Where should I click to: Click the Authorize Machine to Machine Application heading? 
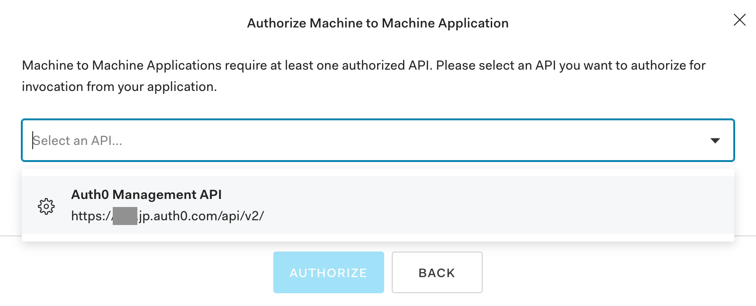click(378, 23)
